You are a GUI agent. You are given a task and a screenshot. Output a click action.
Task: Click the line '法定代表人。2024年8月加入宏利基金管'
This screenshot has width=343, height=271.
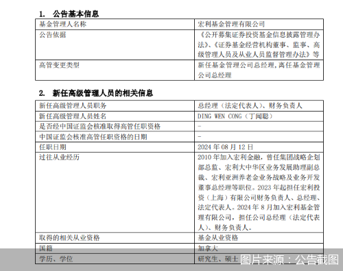coord(259,207)
